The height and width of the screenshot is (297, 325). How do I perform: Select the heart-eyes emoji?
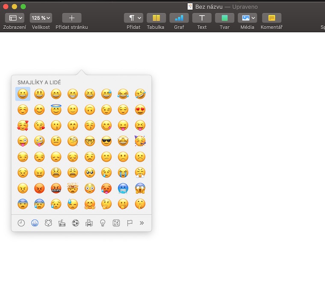point(140,110)
